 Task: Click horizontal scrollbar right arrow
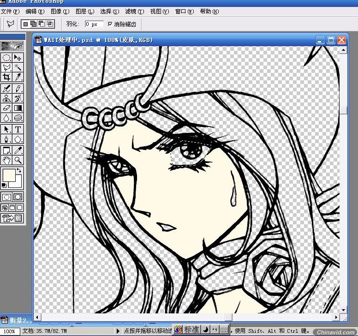(336, 317)
